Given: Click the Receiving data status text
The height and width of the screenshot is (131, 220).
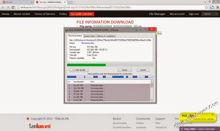Looking at the screenshot, I should (x=88, y=43).
